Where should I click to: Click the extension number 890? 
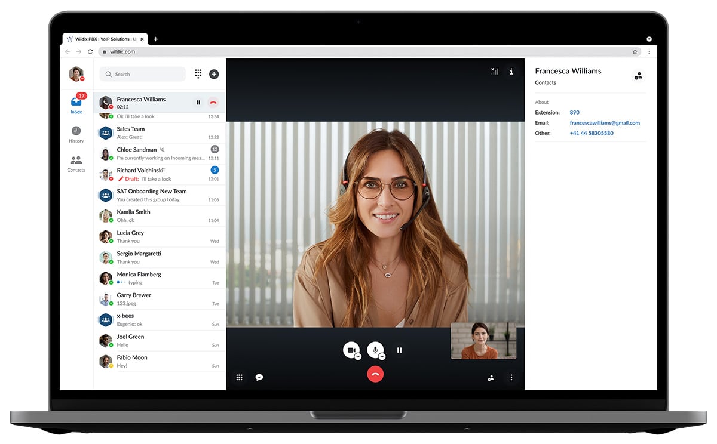(575, 112)
